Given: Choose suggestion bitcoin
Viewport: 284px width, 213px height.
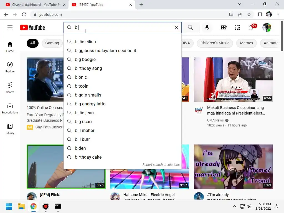Looking at the screenshot, I should (x=123, y=86).
